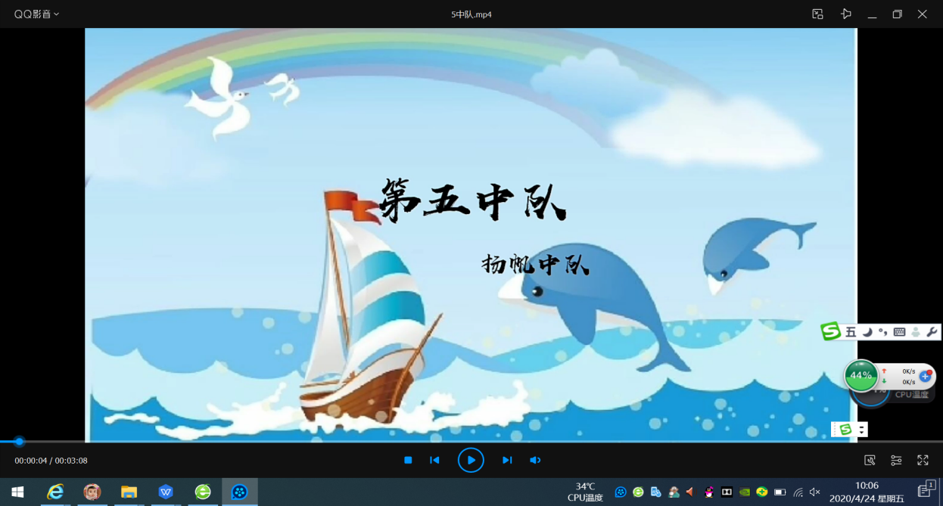
Task: Pin the player window on top
Action: point(846,14)
